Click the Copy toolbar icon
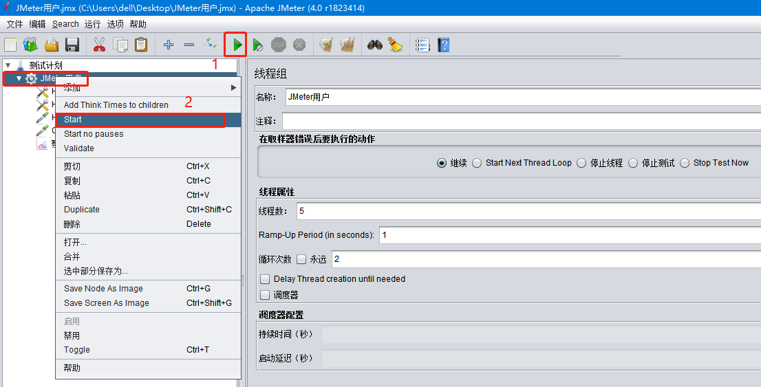This screenshot has width=761, height=387. pyautogui.click(x=120, y=45)
